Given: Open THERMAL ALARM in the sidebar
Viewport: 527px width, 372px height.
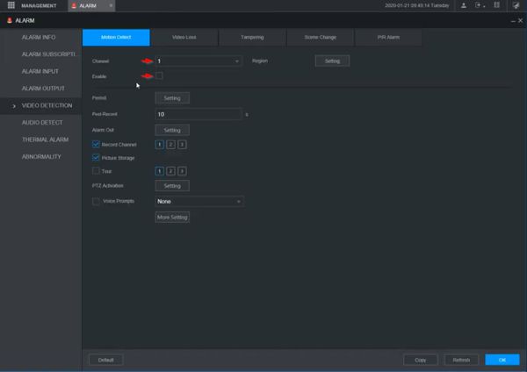Looking at the screenshot, I should coord(40,139).
